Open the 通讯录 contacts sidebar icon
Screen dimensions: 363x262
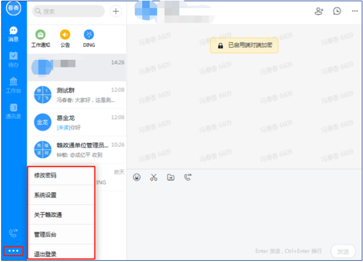(14, 111)
